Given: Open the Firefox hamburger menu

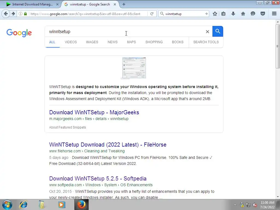Looking at the screenshot, I should pyautogui.click(x=274, y=14).
